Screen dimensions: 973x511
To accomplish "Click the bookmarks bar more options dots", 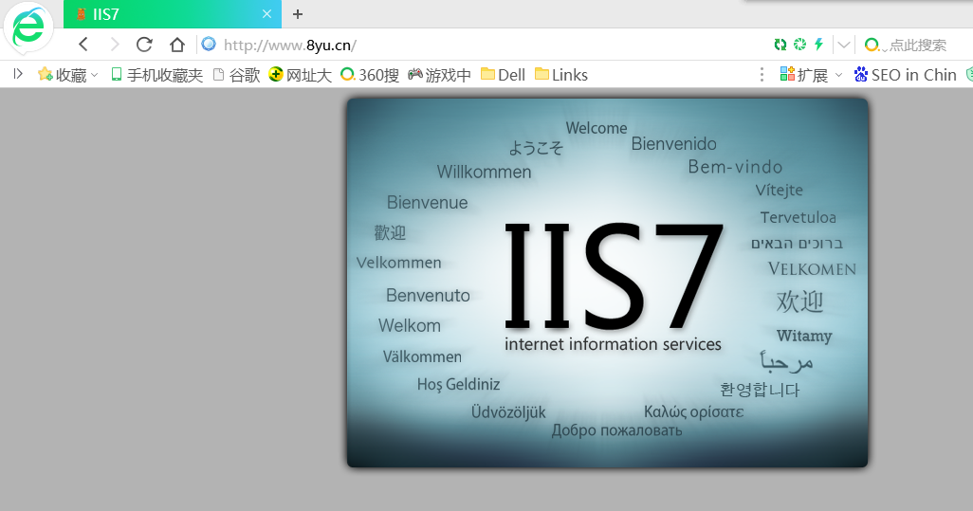I will click(762, 75).
